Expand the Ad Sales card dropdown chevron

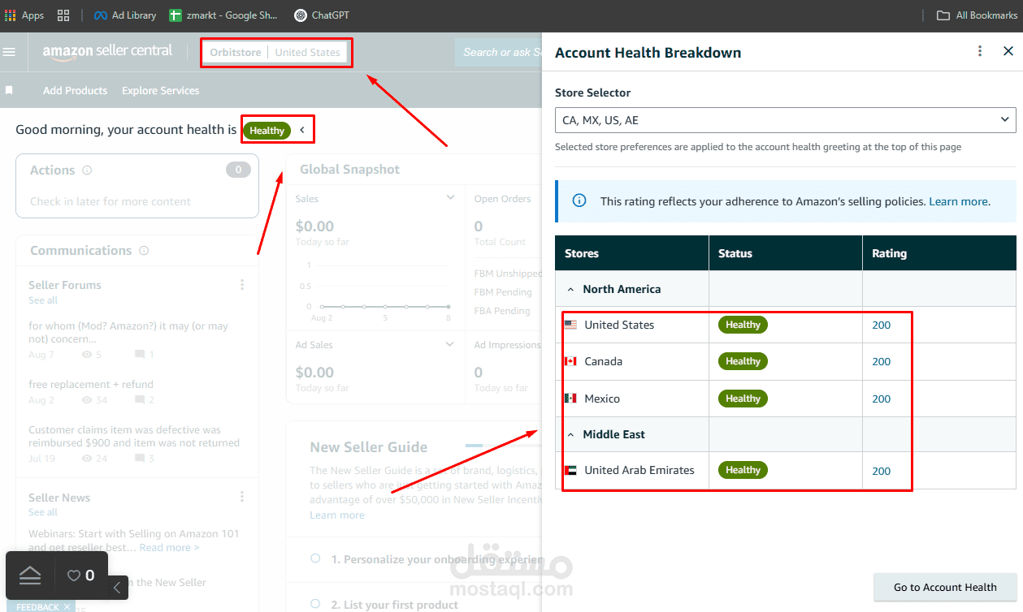pos(450,344)
